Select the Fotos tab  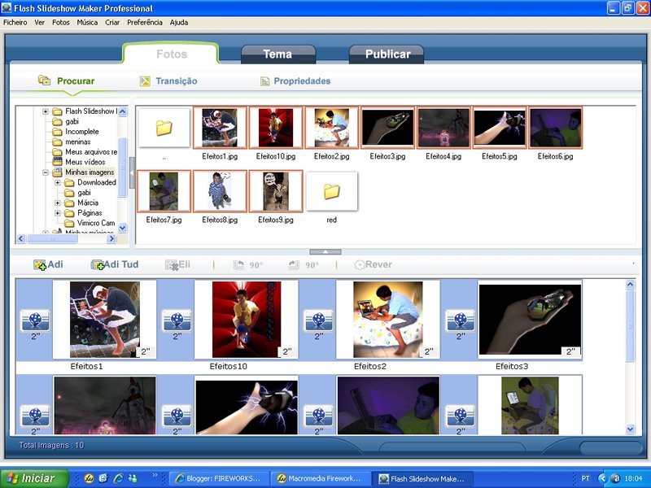pos(171,54)
